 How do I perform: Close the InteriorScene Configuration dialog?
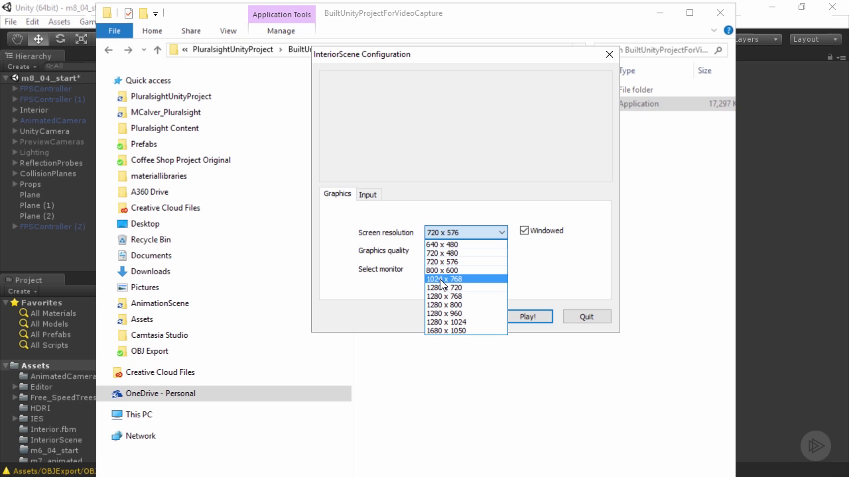click(x=610, y=54)
